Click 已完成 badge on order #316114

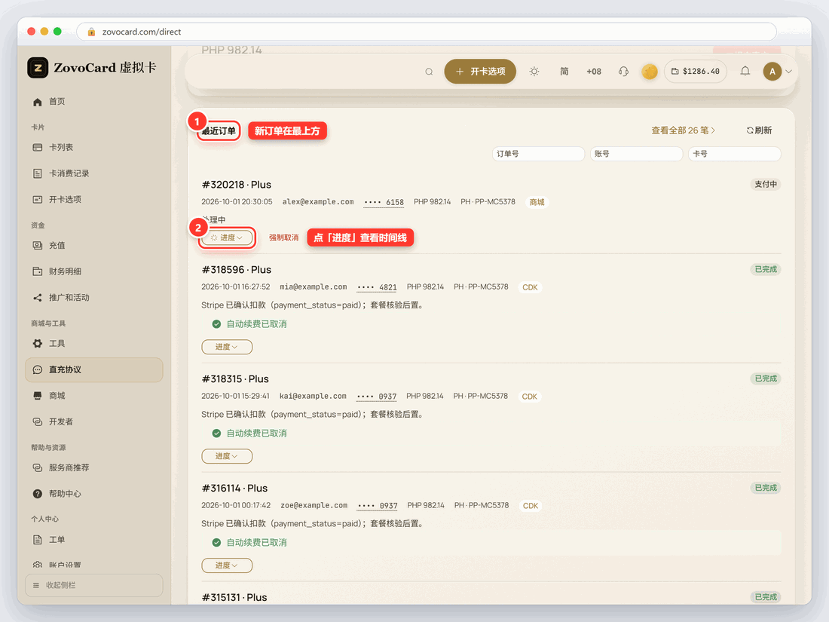click(766, 488)
